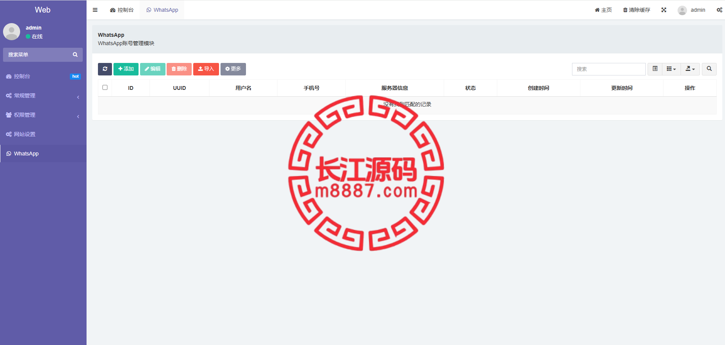This screenshot has width=725, height=345.
Task: Click the refresh table button
Action: click(x=105, y=69)
